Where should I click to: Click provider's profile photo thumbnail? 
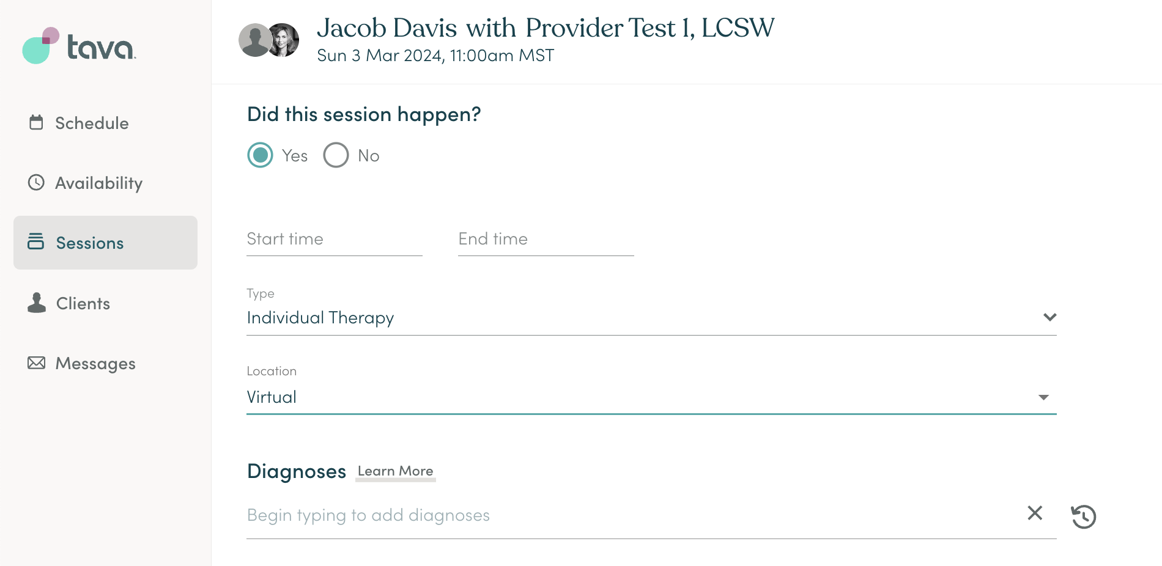click(x=283, y=40)
